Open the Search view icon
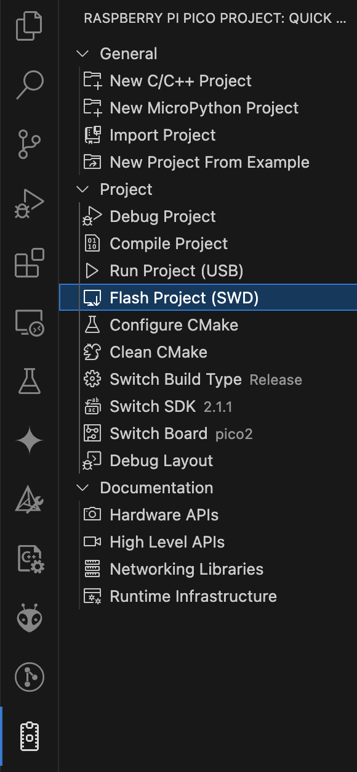357x772 pixels. pos(29,85)
